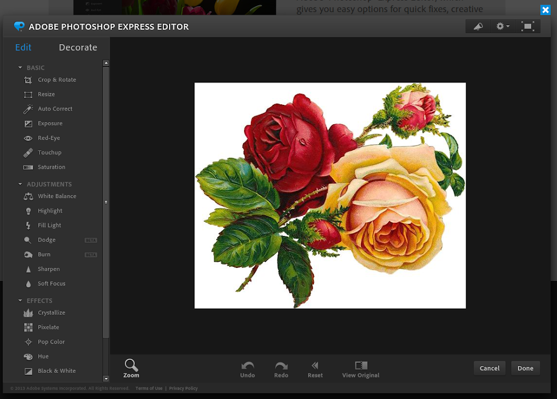
Task: Choose the Touchup bandage icon
Action: pos(28,153)
